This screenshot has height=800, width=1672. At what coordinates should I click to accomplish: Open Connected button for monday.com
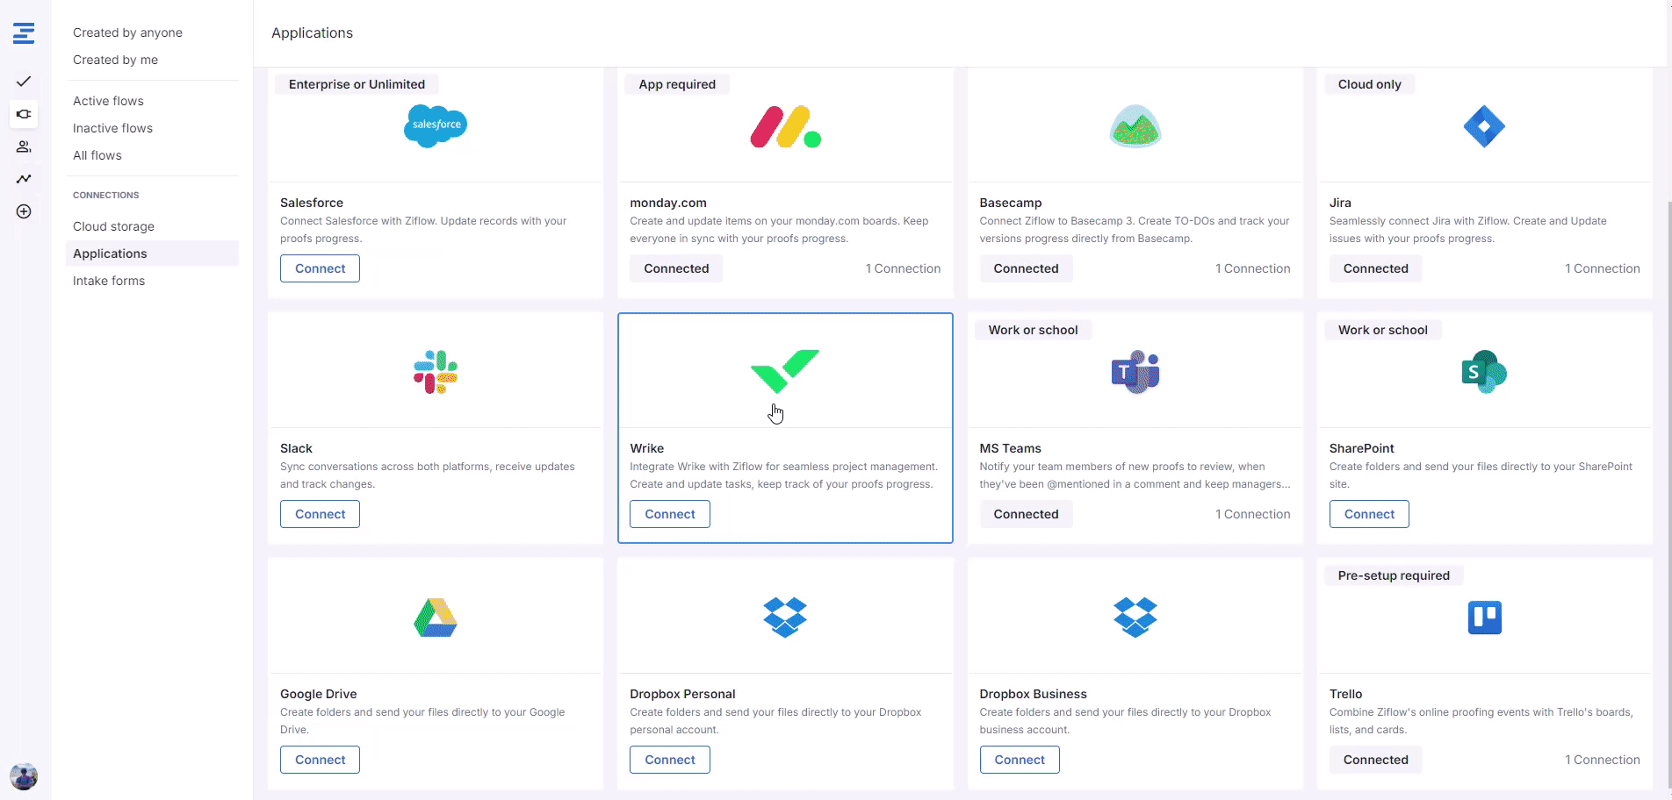click(x=676, y=268)
